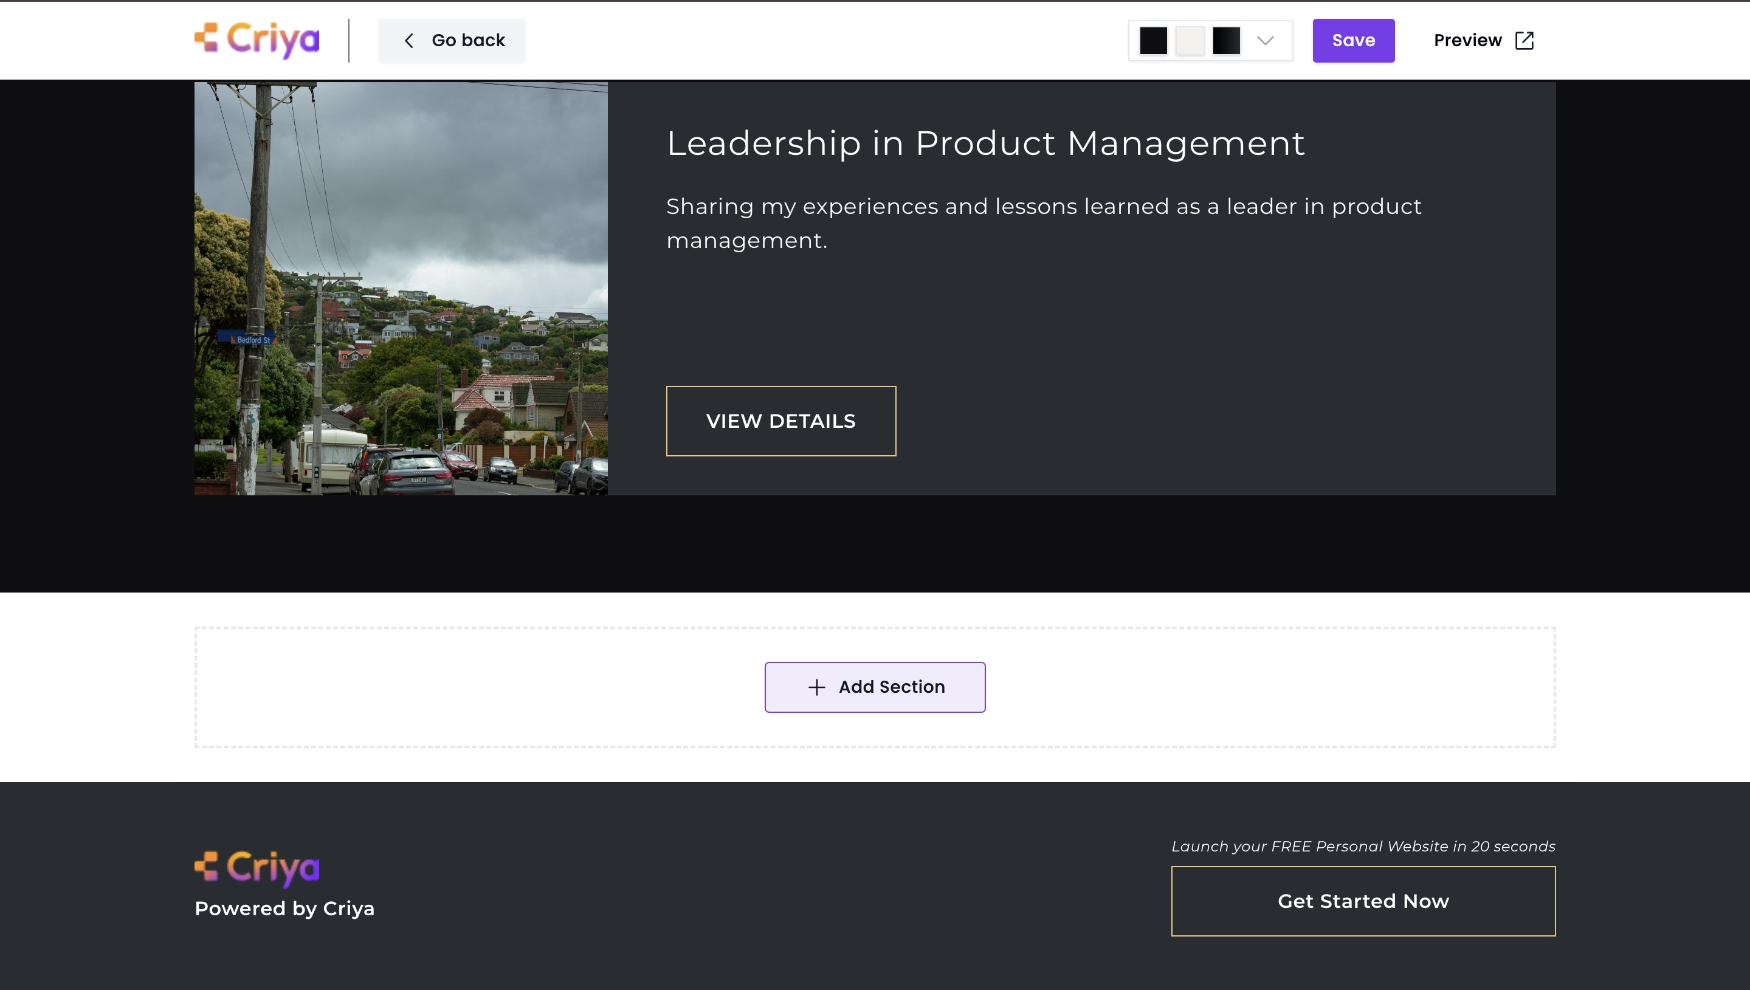Click the back chevron arrow icon
Screen dimensions: 1750x990
pos(408,41)
